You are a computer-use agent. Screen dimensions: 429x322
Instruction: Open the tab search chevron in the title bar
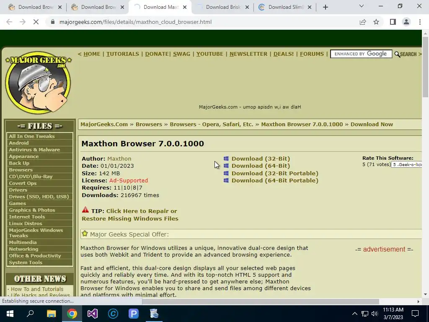click(362, 6)
